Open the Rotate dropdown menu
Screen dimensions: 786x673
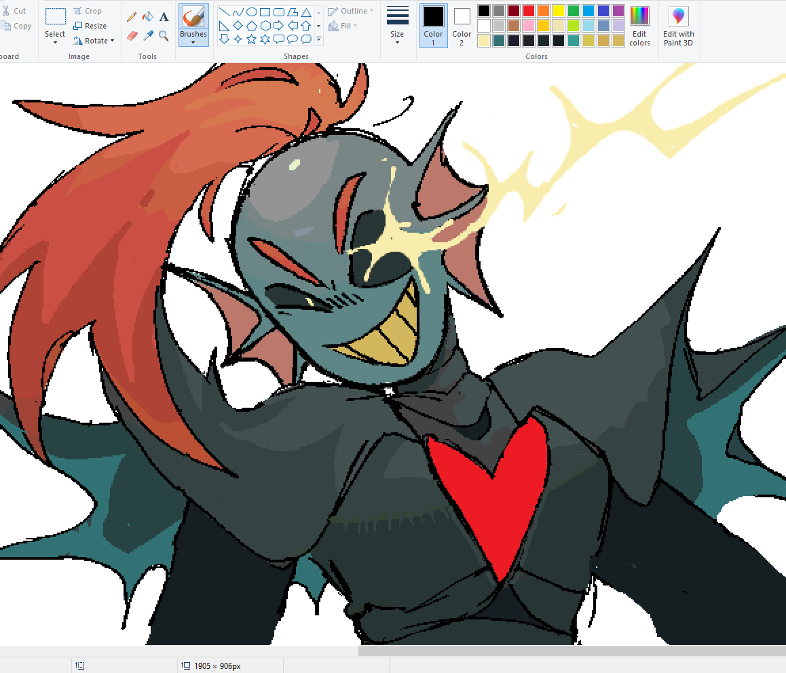[94, 41]
